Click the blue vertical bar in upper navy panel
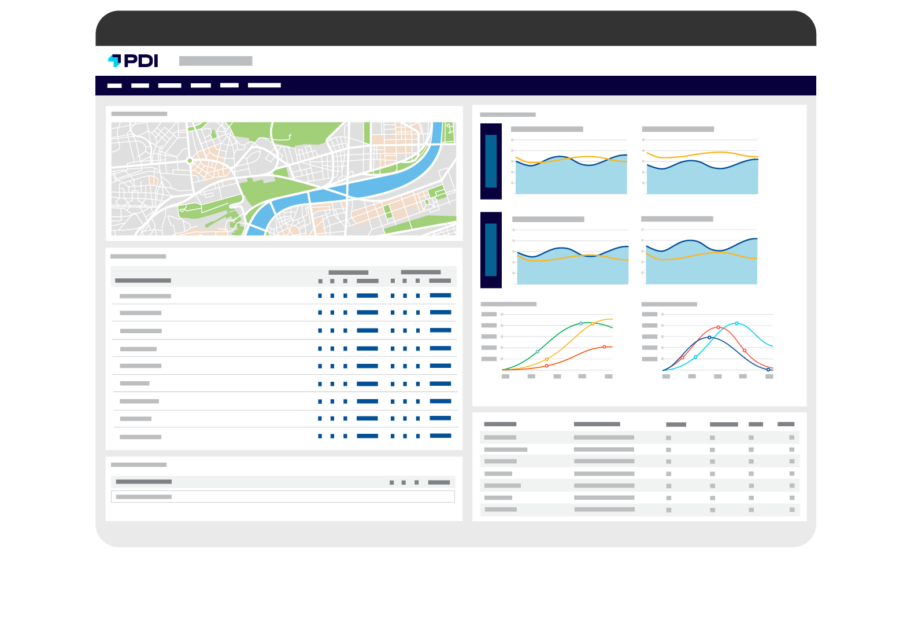The image size is (907, 638). pyautogui.click(x=491, y=161)
